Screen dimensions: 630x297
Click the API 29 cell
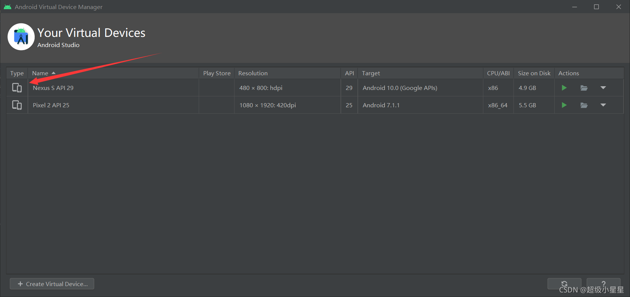349,88
